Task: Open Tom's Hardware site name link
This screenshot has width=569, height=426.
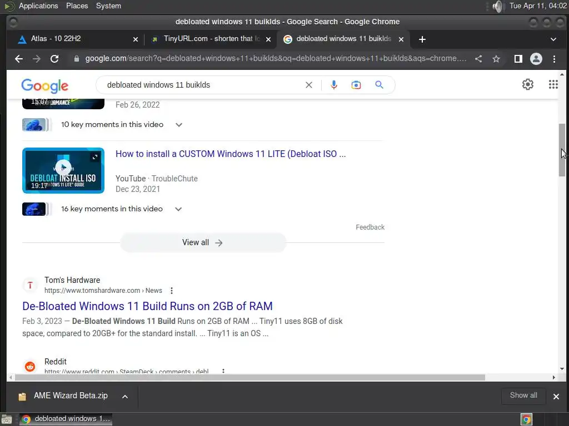Action: click(x=72, y=280)
